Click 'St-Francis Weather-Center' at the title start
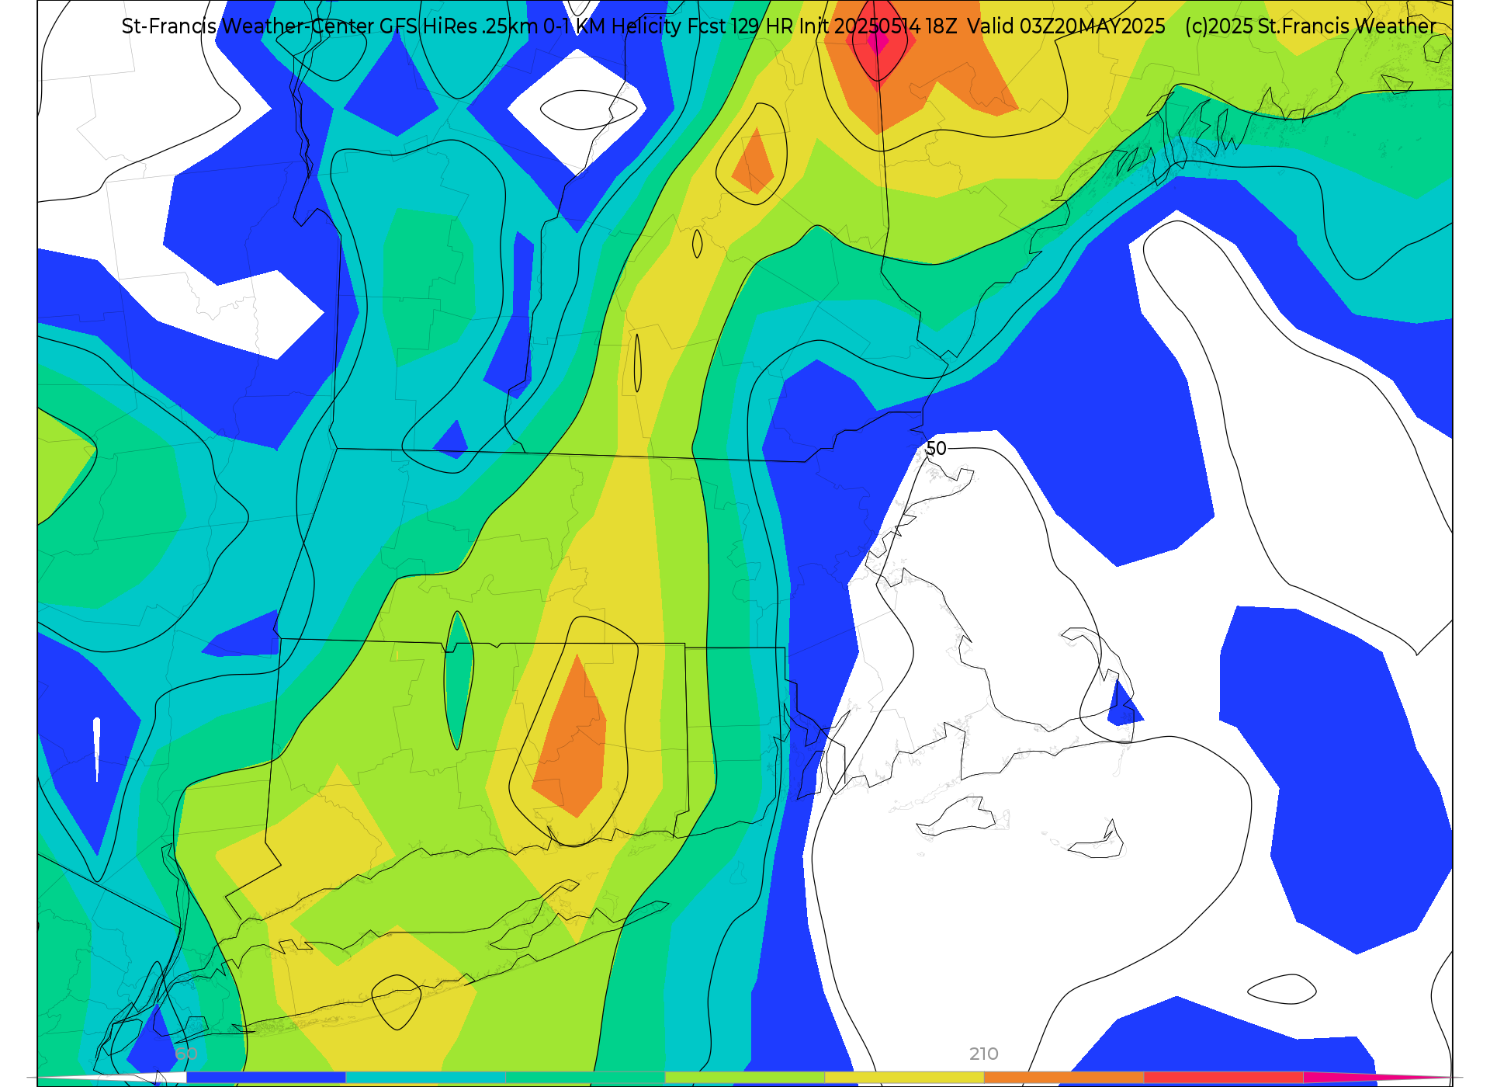This screenshot has height=1087, width=1490. click(248, 26)
